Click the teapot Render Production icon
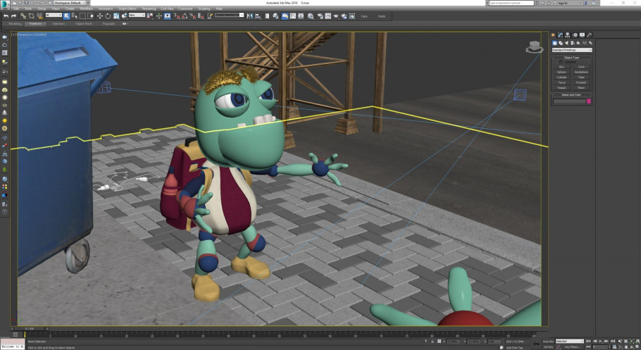 pyautogui.click(x=336, y=16)
